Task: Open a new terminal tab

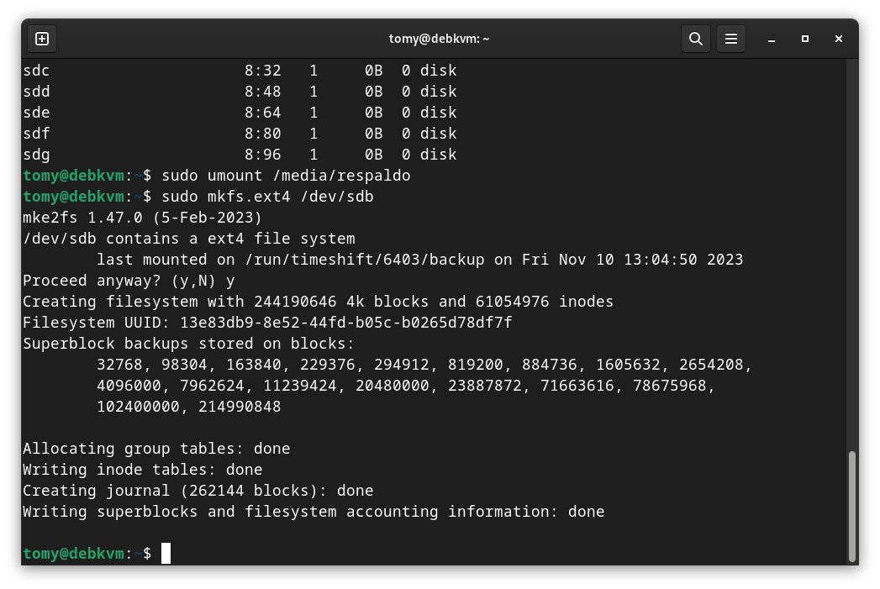Action: 42,39
